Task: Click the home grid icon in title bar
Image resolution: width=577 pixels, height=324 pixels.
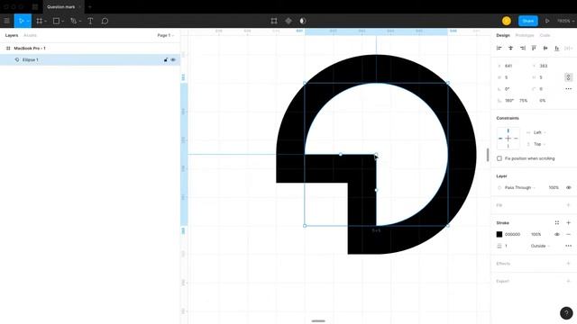Action: tap(35, 6)
